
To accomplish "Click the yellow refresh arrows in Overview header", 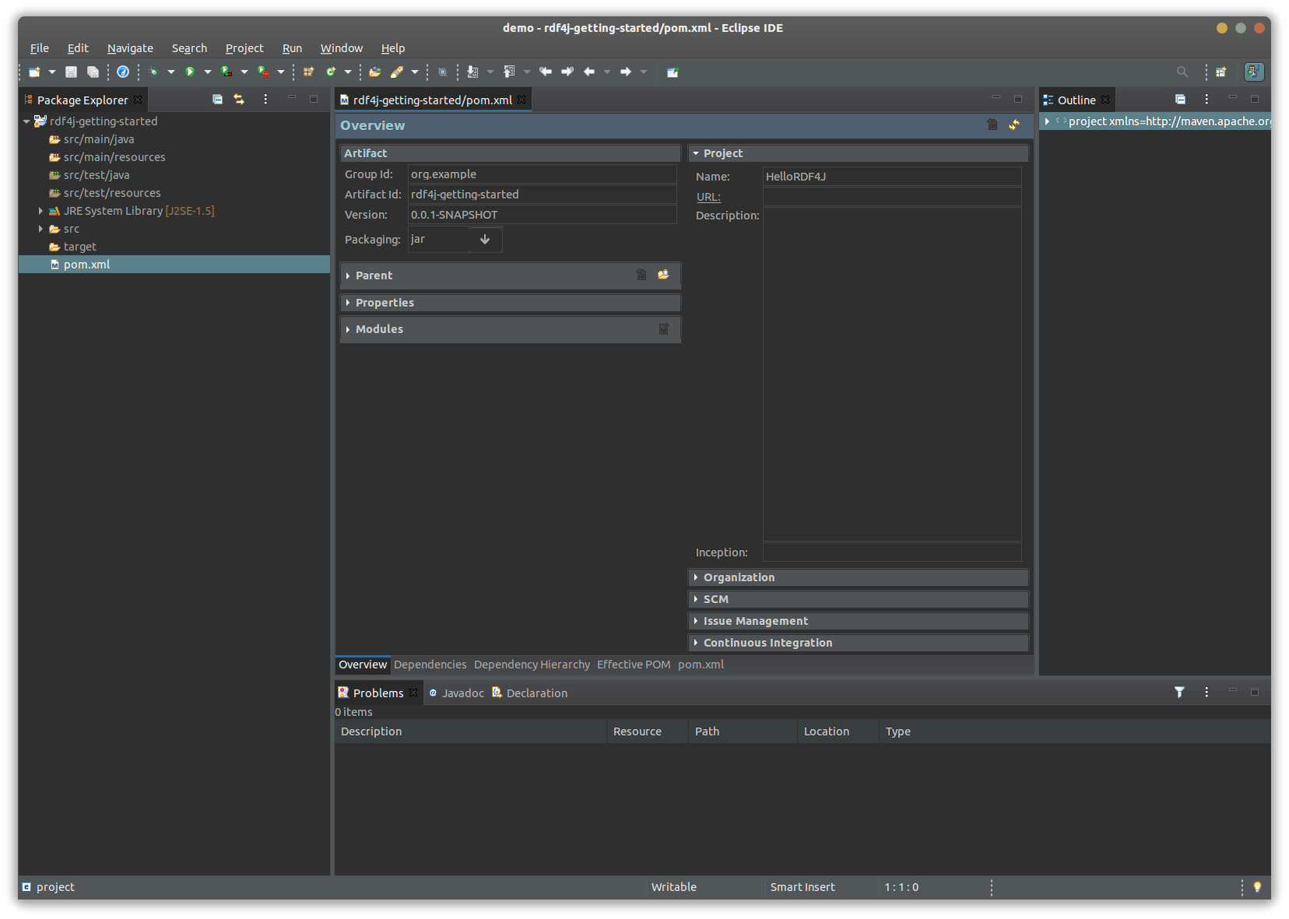I will tap(1014, 125).
